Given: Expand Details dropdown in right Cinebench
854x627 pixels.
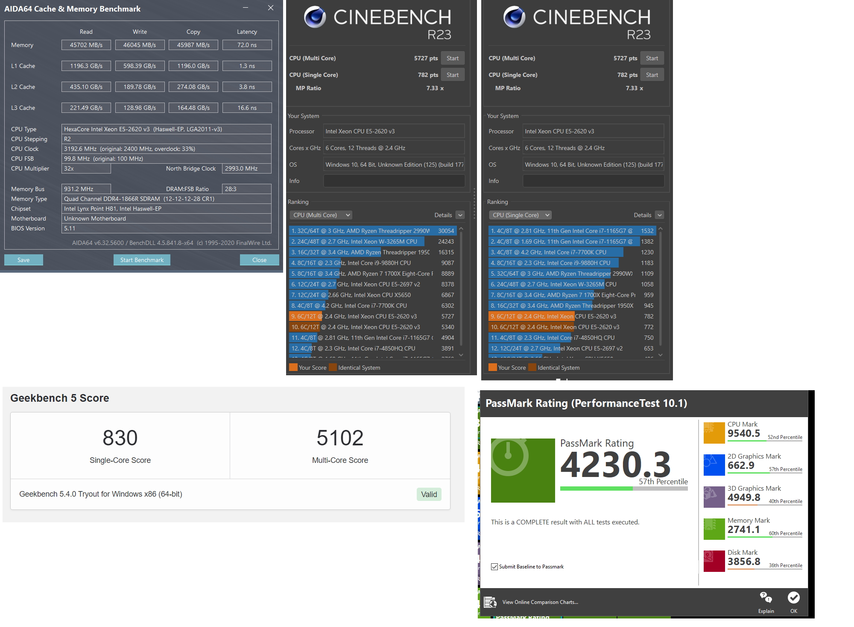Looking at the screenshot, I should [x=659, y=215].
